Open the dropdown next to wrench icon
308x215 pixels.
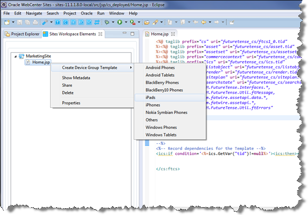coord(51,22)
